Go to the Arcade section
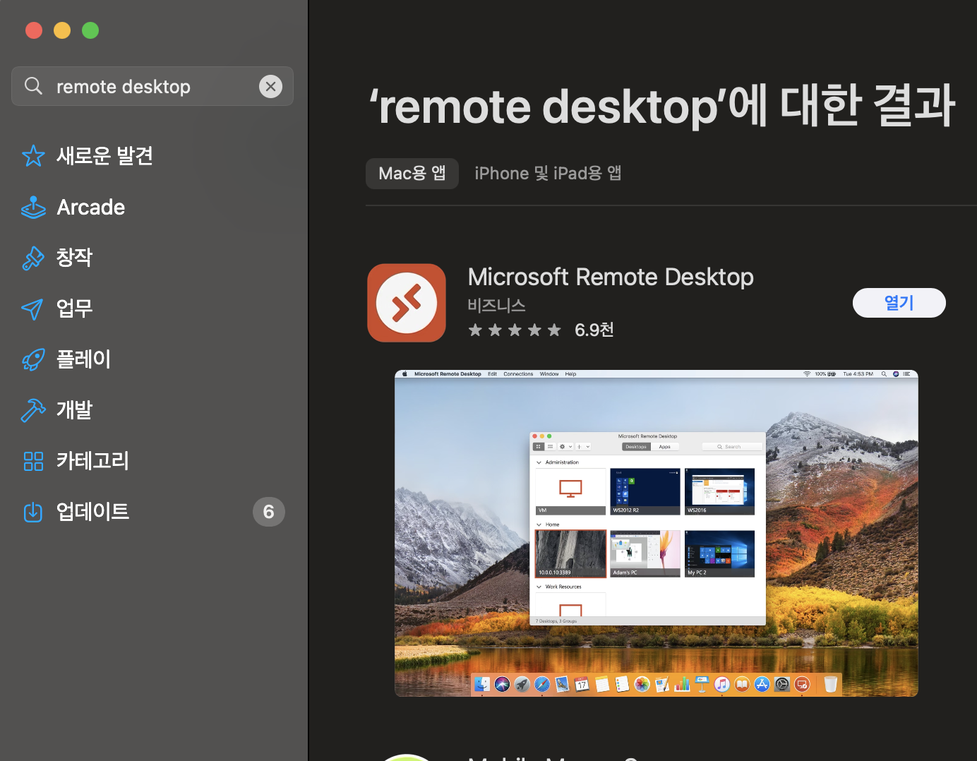Viewport: 977px width, 761px height. click(91, 207)
